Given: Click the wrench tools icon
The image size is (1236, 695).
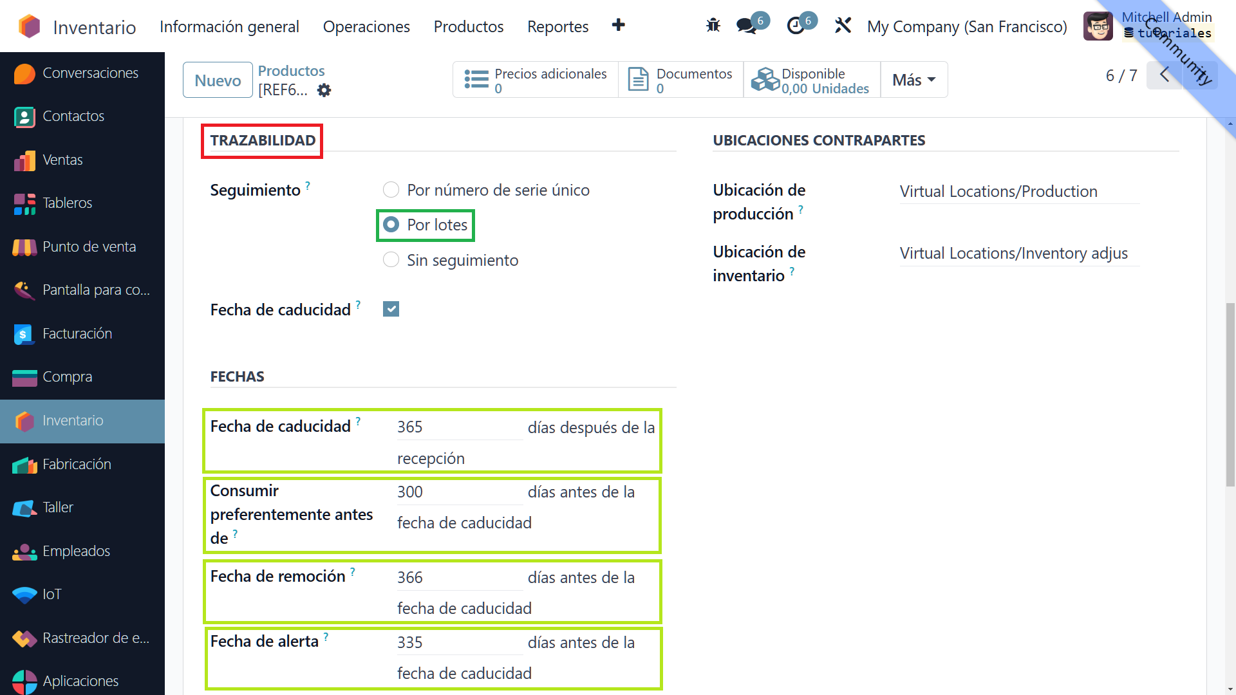Looking at the screenshot, I should pyautogui.click(x=843, y=26).
